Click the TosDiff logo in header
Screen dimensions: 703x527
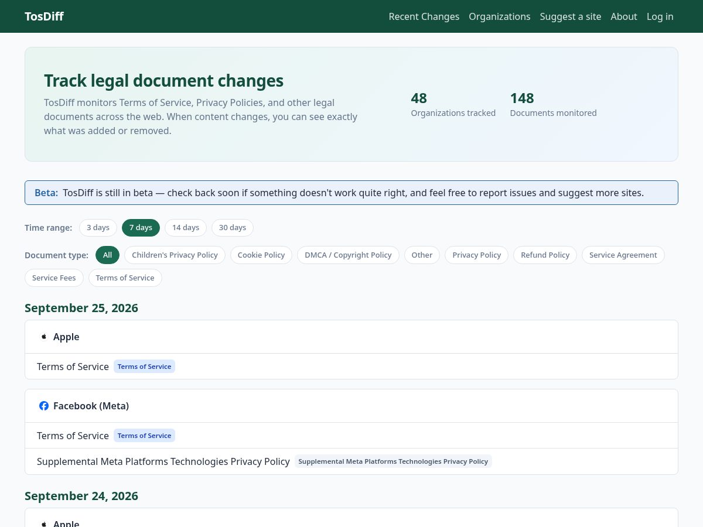tap(44, 16)
